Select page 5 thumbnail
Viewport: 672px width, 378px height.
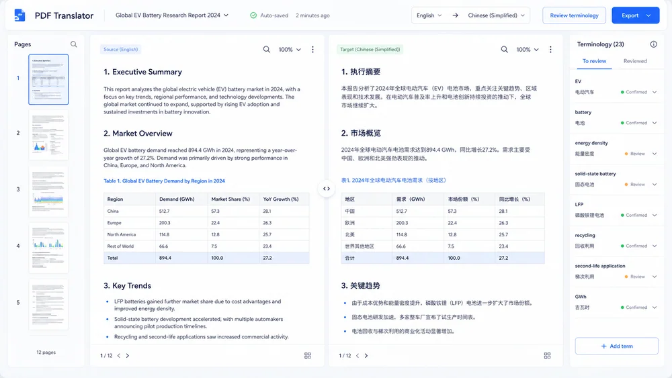48,304
